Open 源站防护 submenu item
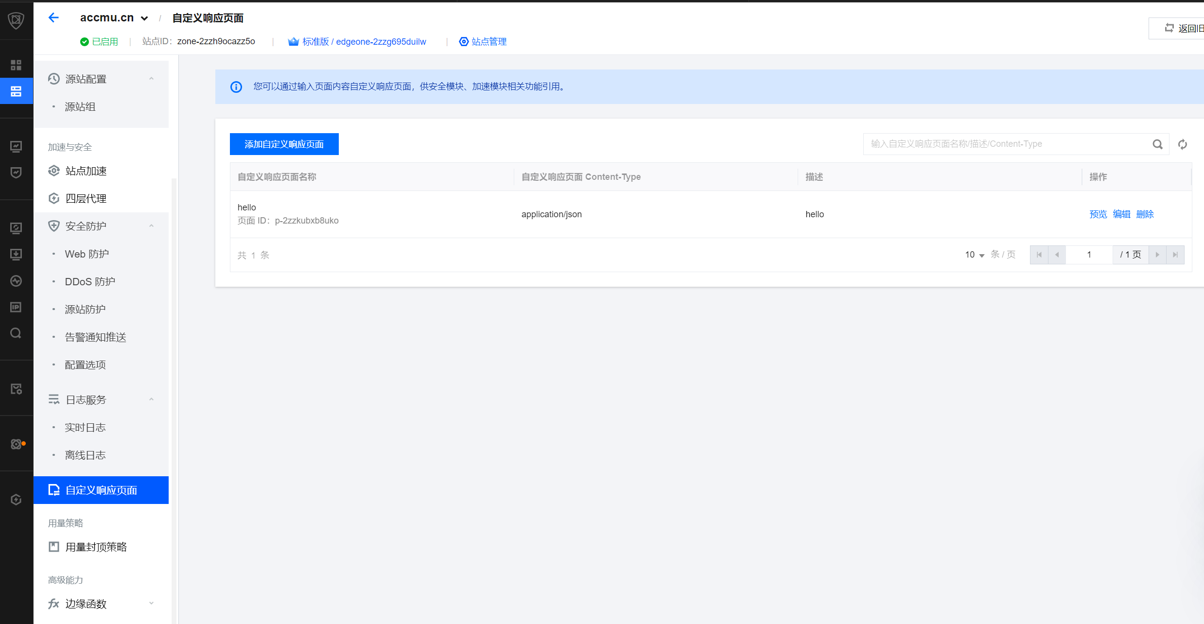This screenshot has height=624, width=1204. 85,309
